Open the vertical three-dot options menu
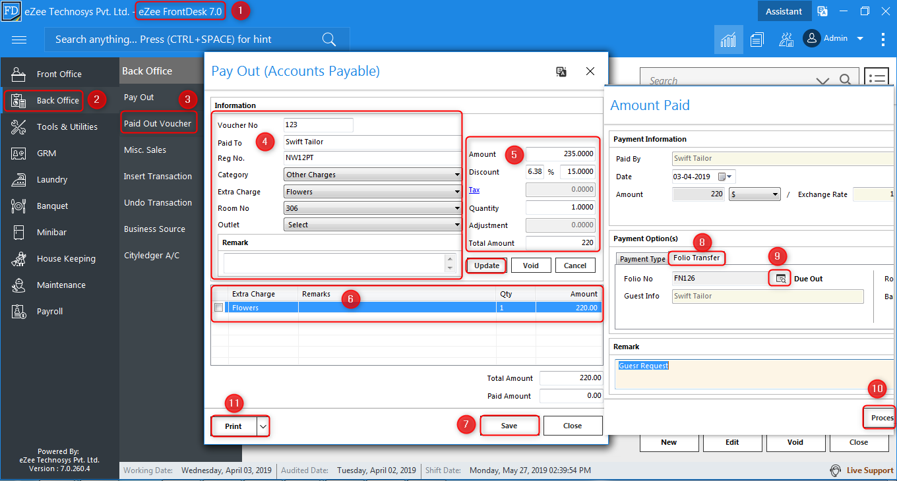 click(x=883, y=40)
